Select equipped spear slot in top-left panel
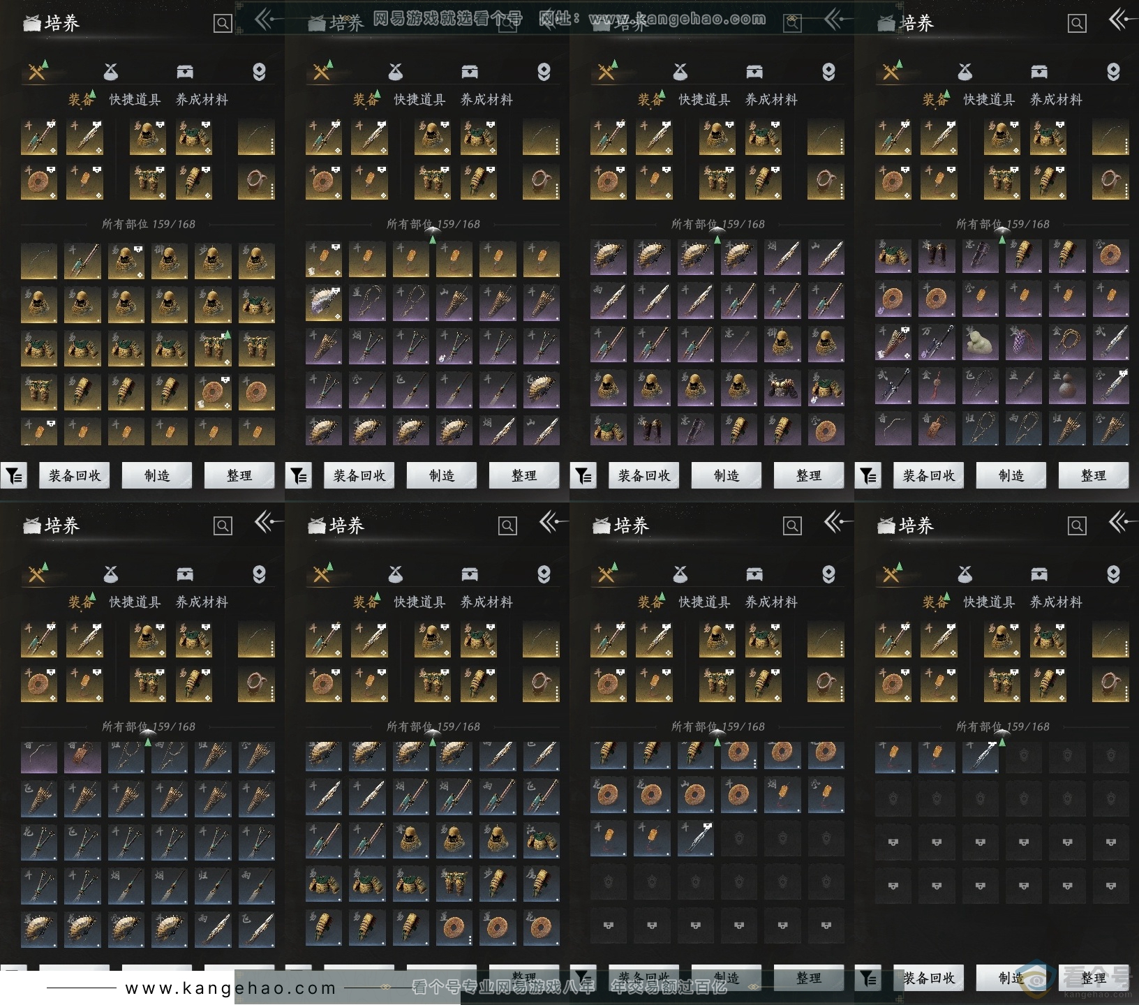Image resolution: width=1139 pixels, height=1005 pixels. click(39, 137)
